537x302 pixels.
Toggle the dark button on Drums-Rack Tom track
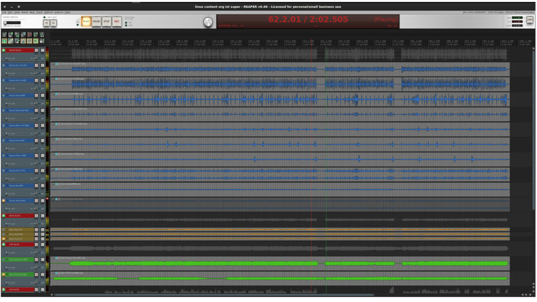tap(42, 125)
